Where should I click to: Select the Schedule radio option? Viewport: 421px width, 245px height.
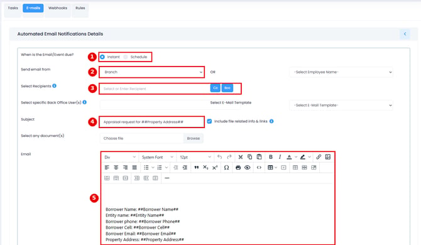126,57
